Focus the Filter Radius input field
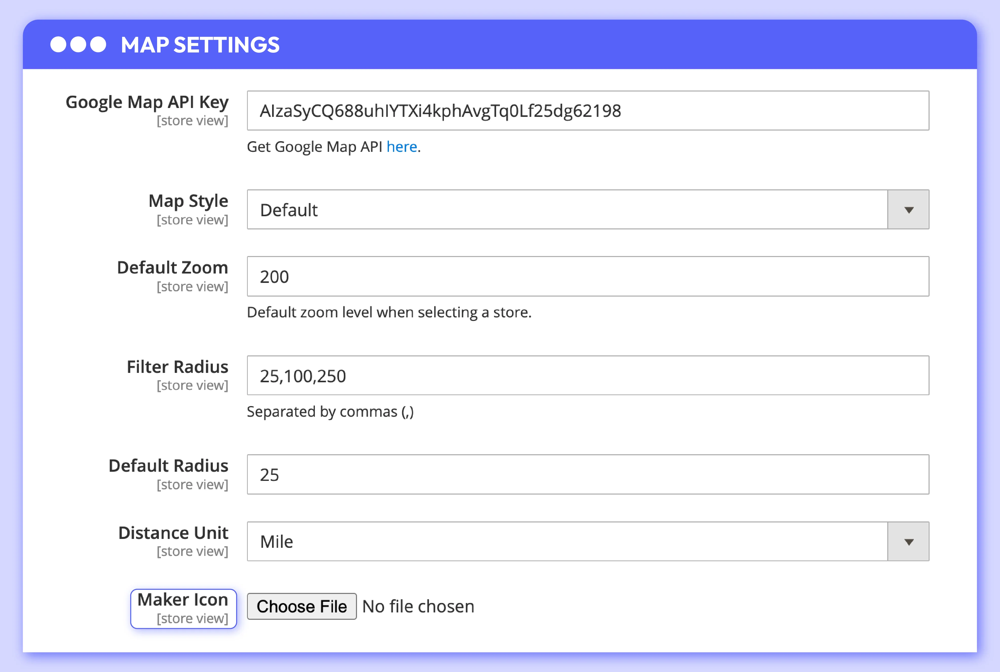This screenshot has width=1000, height=672. click(588, 375)
